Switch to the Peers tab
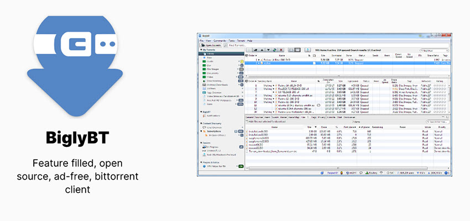This screenshot has height=221, width=470. click(x=268, y=117)
